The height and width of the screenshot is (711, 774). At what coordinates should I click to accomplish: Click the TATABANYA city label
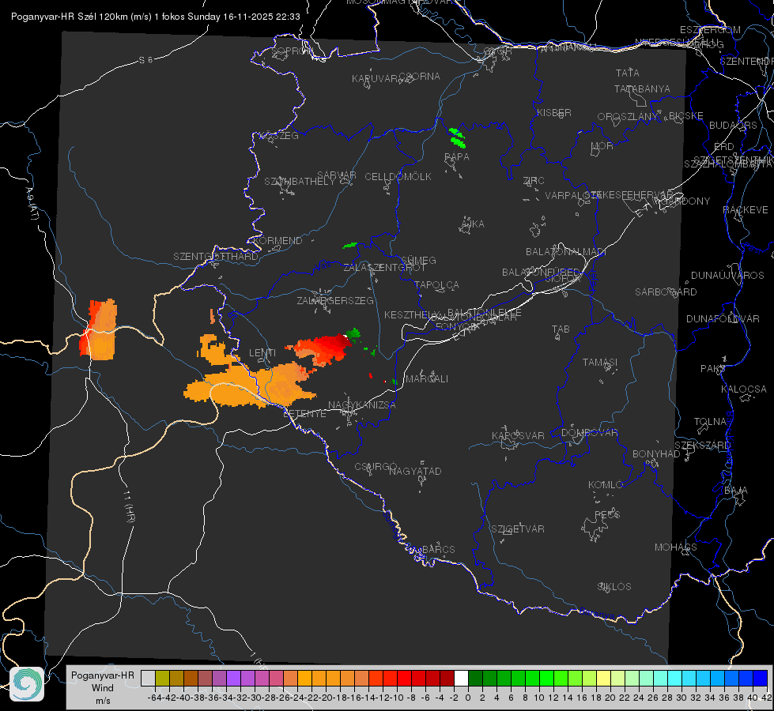click(642, 88)
